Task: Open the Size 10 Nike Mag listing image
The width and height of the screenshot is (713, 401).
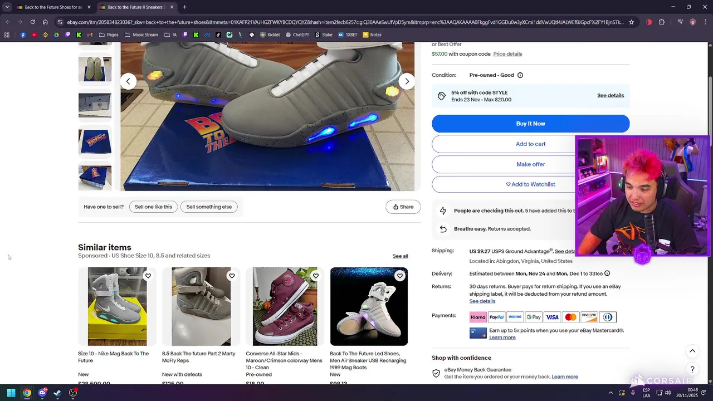Action: coord(117,306)
